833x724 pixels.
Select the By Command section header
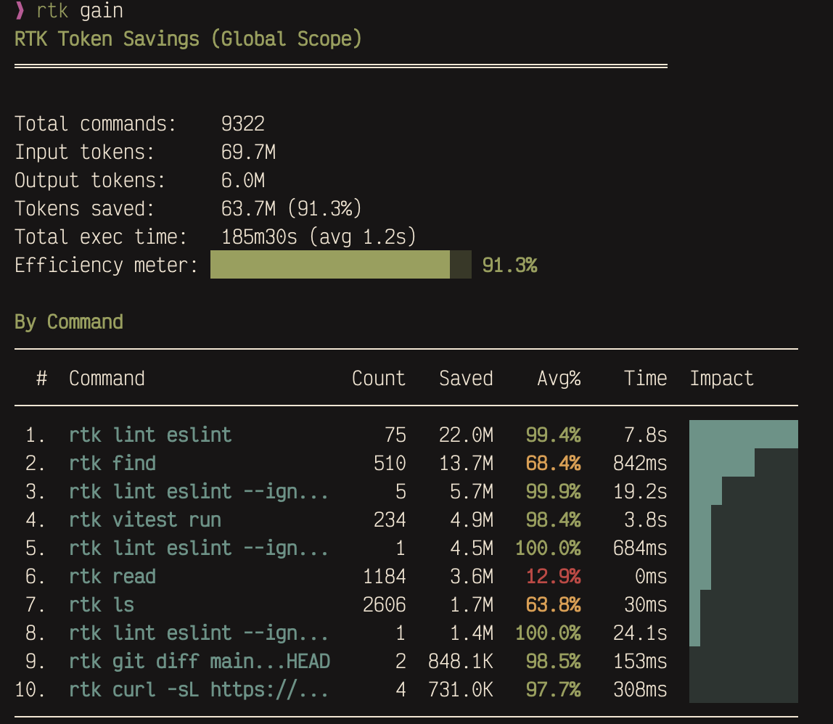68,321
